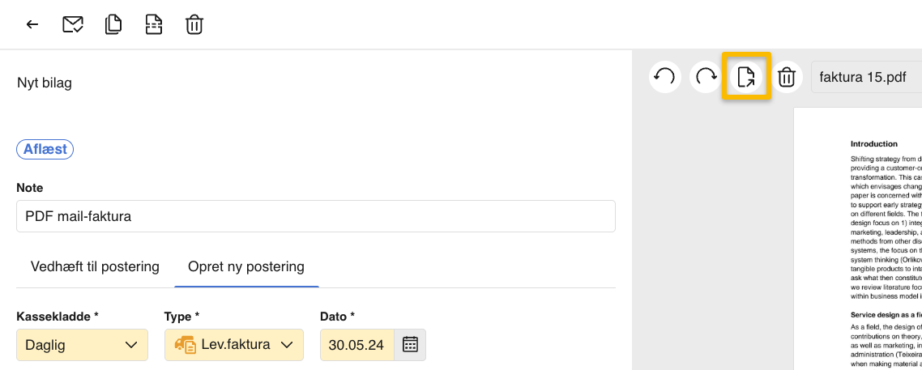Remove the attached PDF with the trash icon beside the file name

786,77
